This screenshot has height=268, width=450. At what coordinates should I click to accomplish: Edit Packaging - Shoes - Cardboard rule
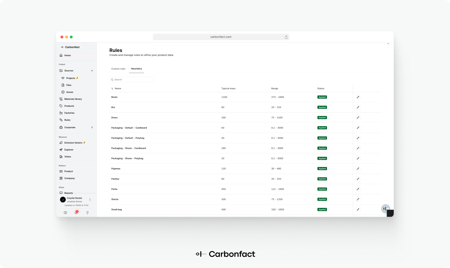tap(358, 148)
